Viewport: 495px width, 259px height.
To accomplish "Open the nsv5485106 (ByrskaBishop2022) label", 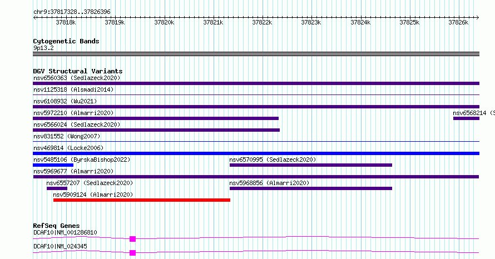I will pyautogui.click(x=82, y=160).
